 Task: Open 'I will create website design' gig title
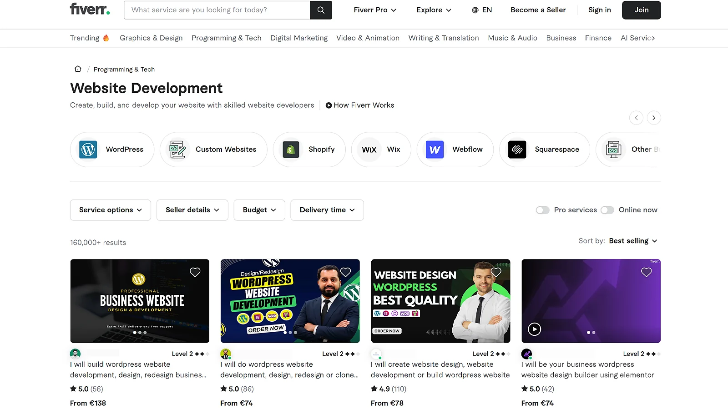click(440, 370)
